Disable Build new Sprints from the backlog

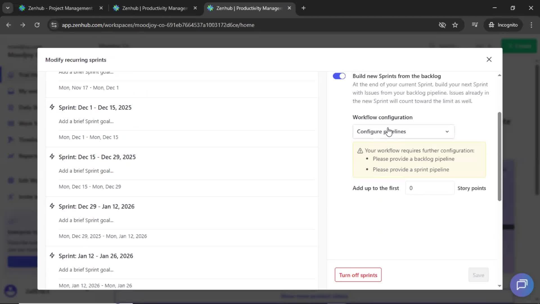pyautogui.click(x=339, y=76)
